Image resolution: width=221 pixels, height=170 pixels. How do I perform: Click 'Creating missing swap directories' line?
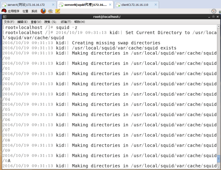pos(116,43)
